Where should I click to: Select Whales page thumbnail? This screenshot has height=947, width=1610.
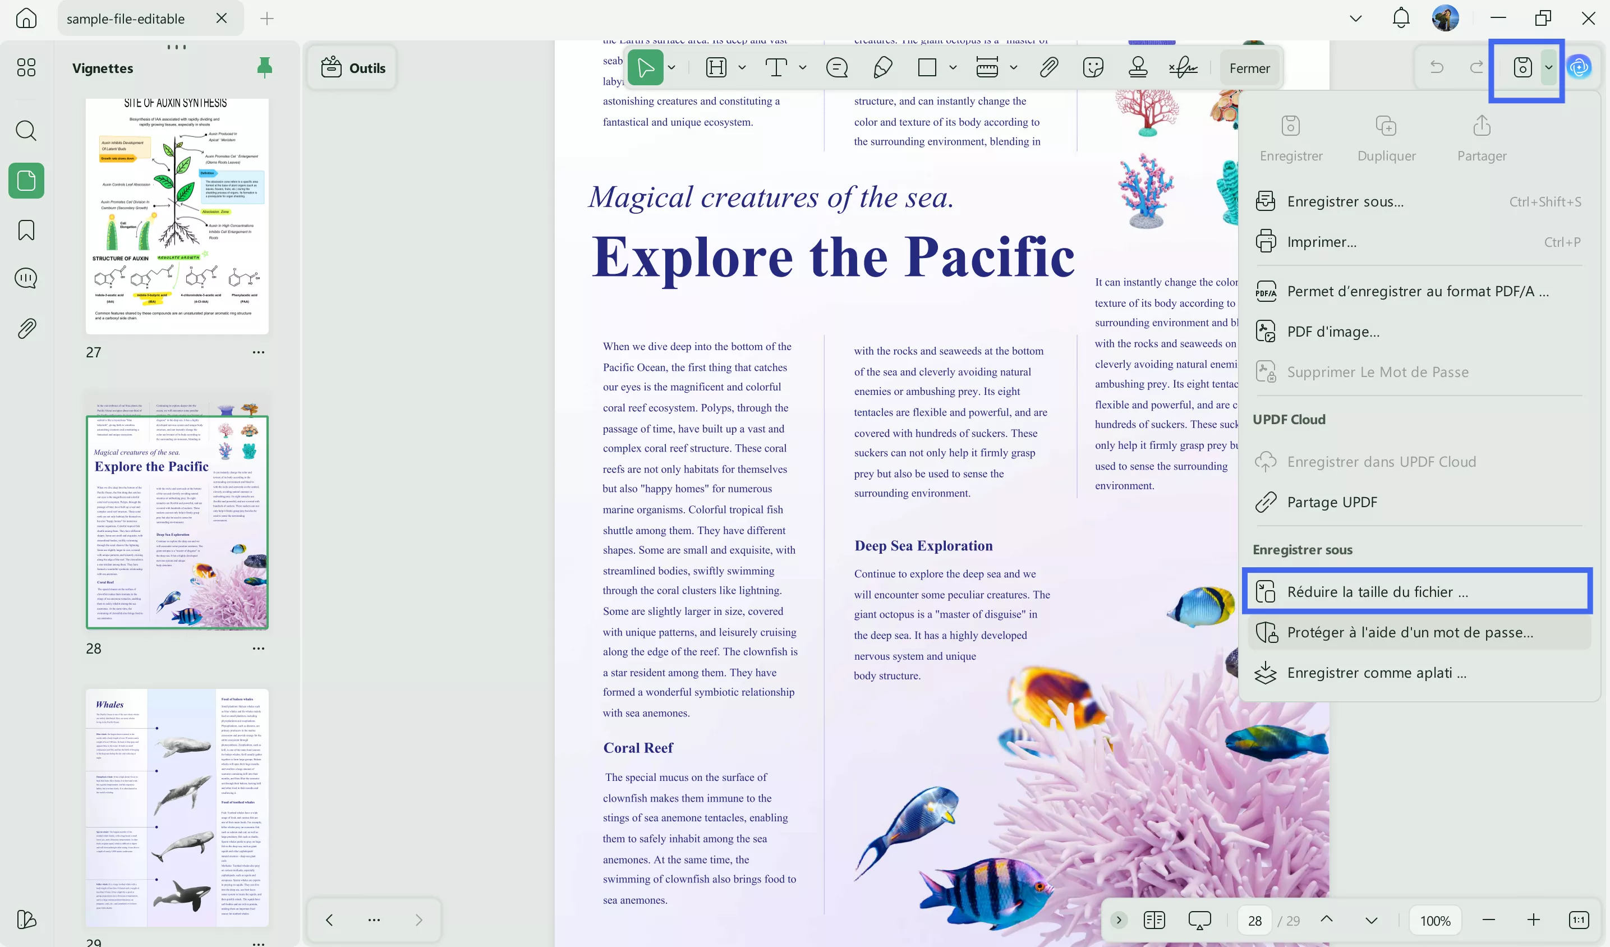point(177,808)
